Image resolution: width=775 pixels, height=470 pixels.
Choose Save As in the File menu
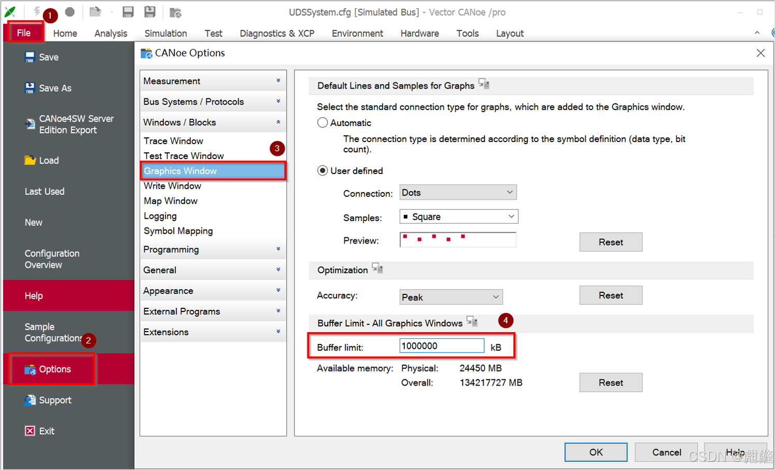[48, 88]
